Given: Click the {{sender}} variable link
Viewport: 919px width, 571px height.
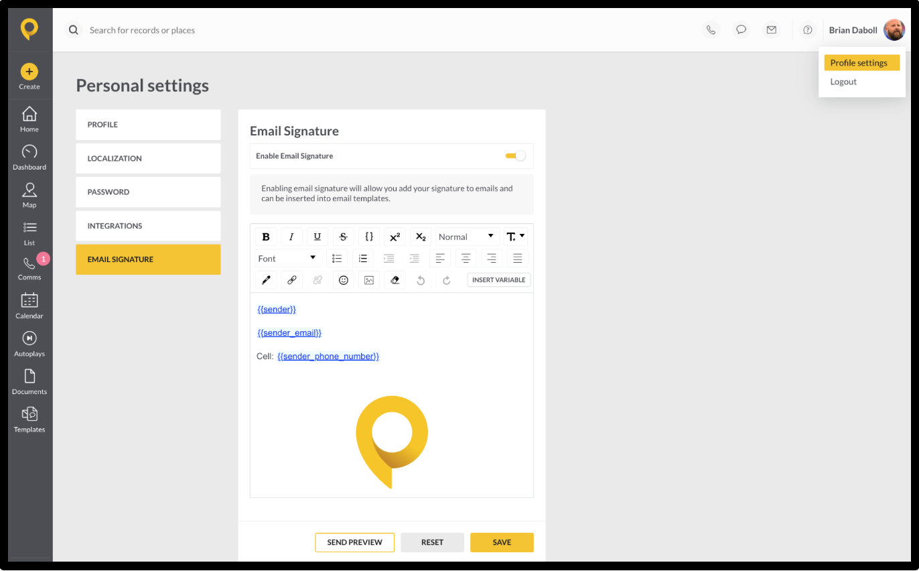Looking at the screenshot, I should [277, 309].
